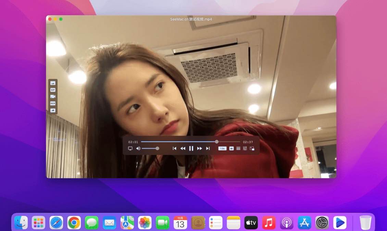
Task: Change the 1.0x playback speed
Action: pos(222,149)
